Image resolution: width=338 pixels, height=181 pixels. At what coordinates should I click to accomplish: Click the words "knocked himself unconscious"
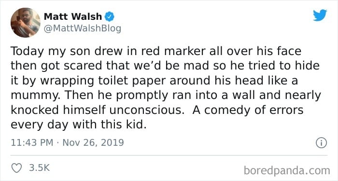tap(97, 110)
